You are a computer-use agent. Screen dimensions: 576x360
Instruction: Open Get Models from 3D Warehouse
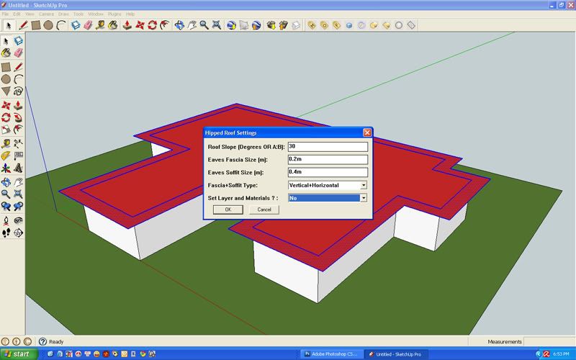[x=271, y=25]
